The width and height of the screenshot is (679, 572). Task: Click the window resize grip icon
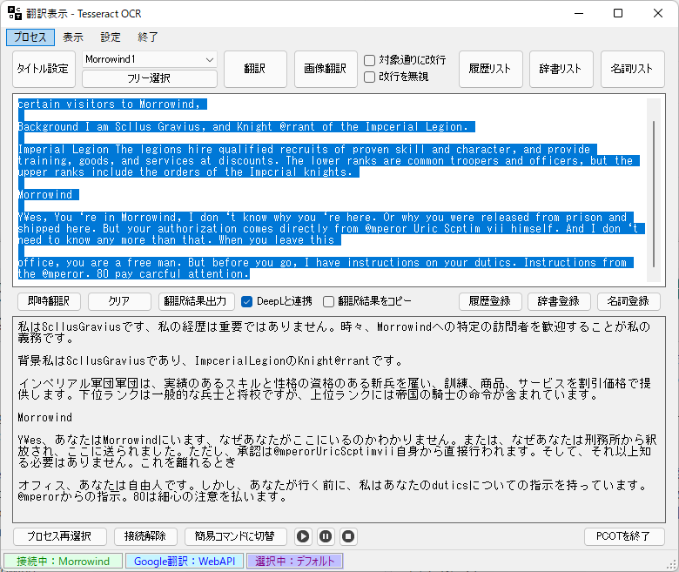[671, 564]
